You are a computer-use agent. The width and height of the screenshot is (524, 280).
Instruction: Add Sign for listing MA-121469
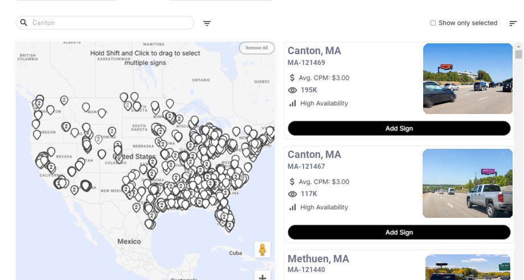pyautogui.click(x=399, y=128)
